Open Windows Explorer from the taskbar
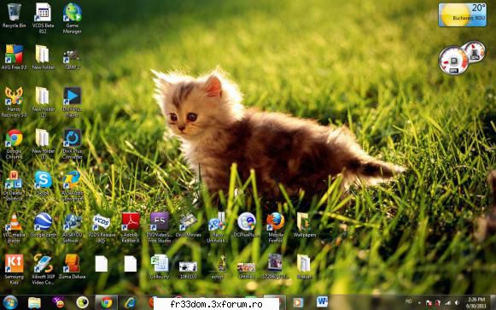The height and width of the screenshot is (310, 496). 34,302
